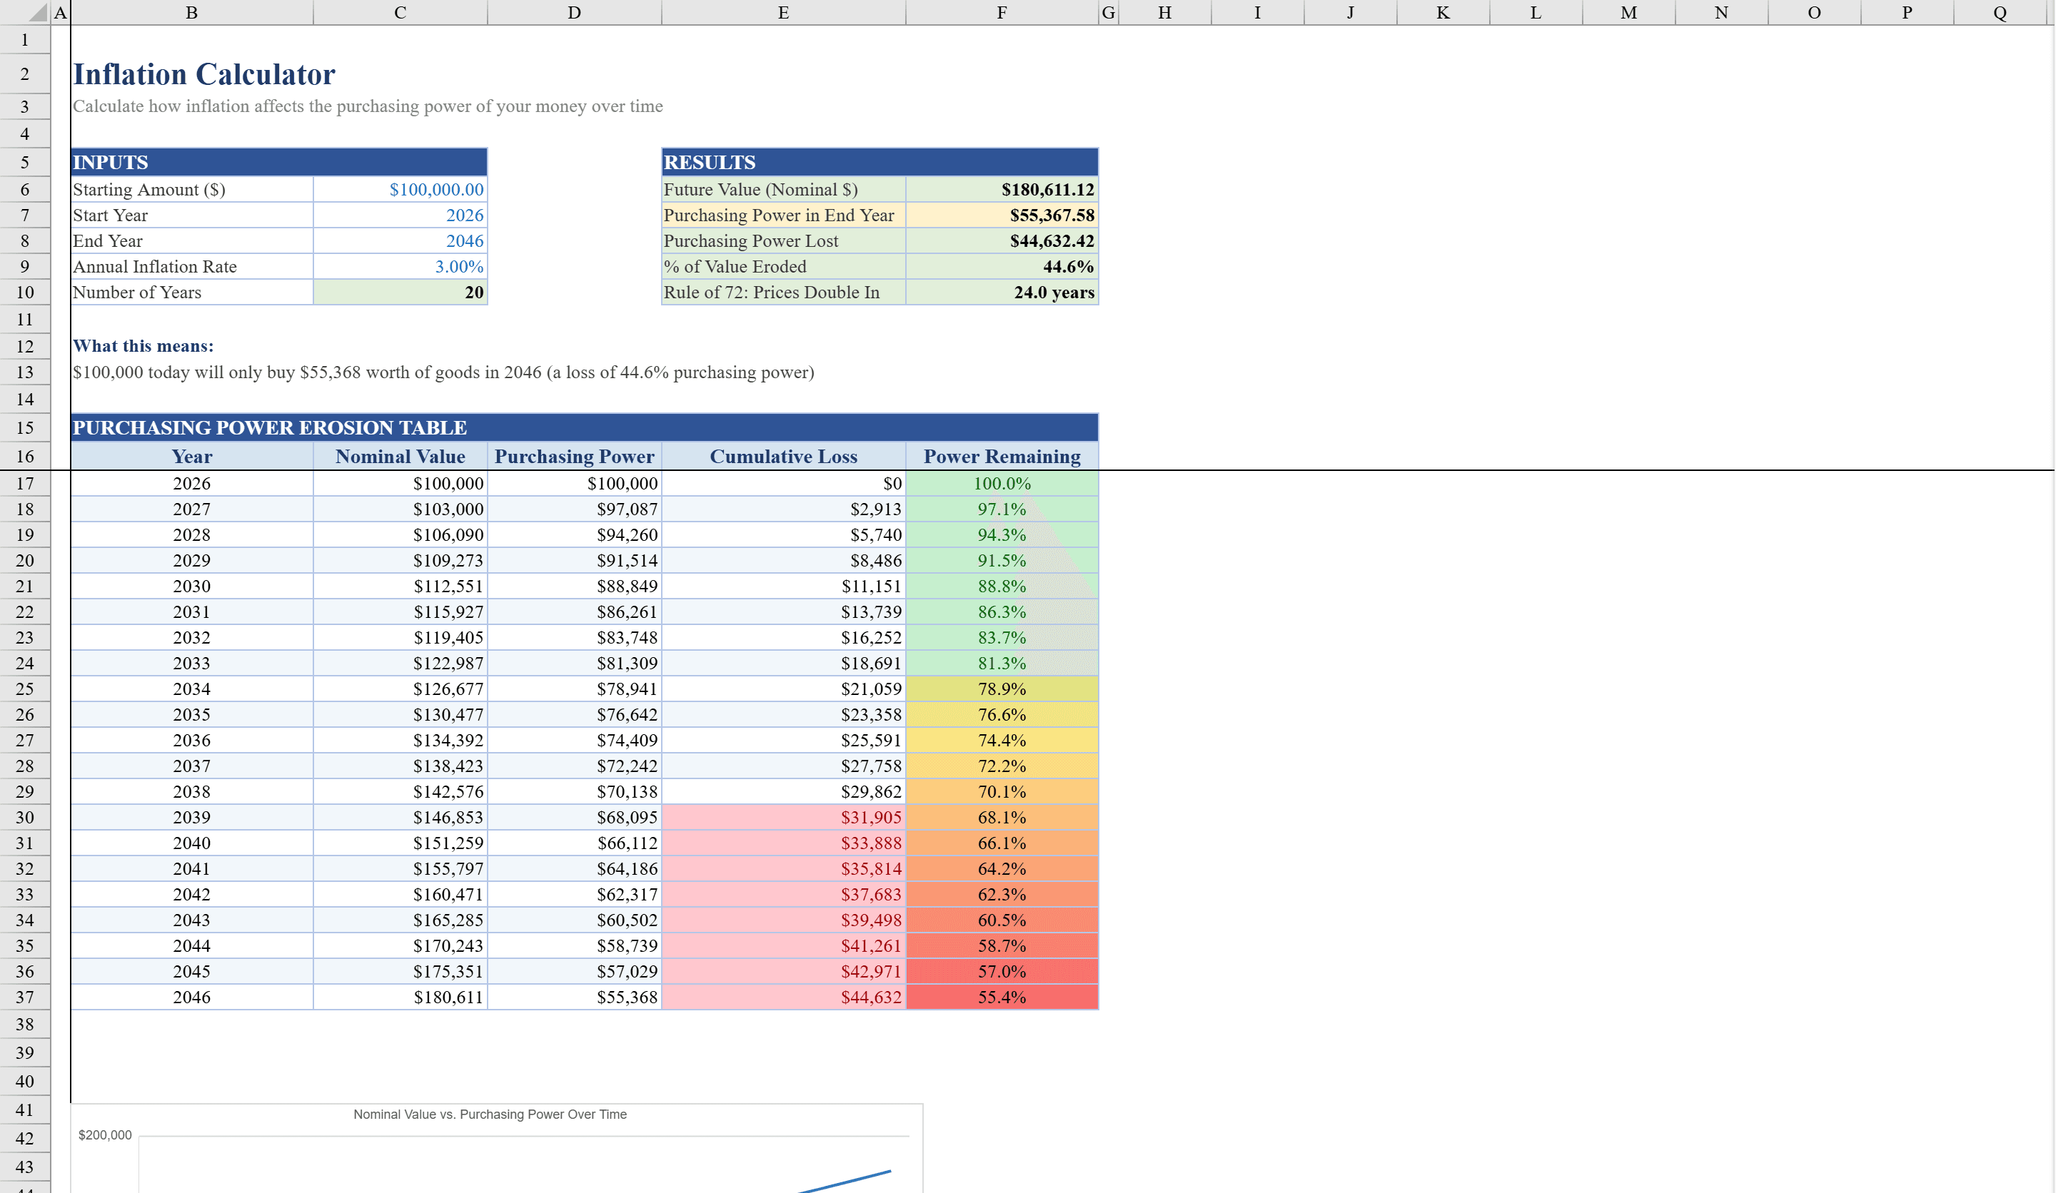
Task: Click row 37 header to select the row
Action: point(25,997)
